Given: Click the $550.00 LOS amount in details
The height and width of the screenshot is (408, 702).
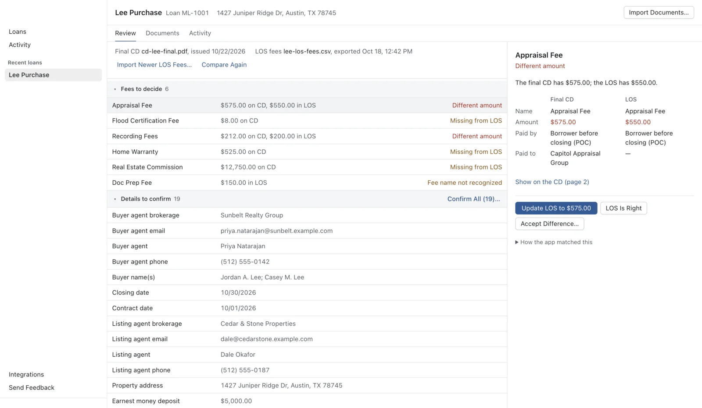Looking at the screenshot, I should pos(638,122).
